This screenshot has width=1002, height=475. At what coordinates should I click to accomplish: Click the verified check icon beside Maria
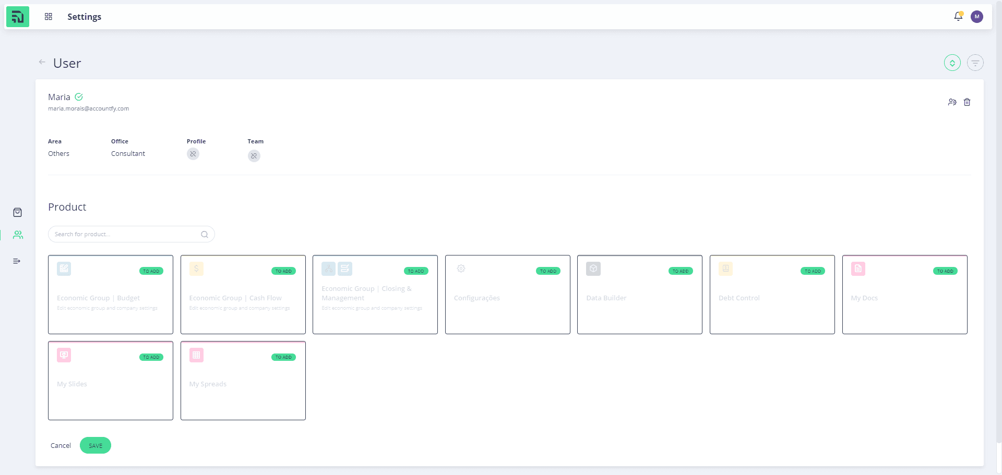(79, 97)
